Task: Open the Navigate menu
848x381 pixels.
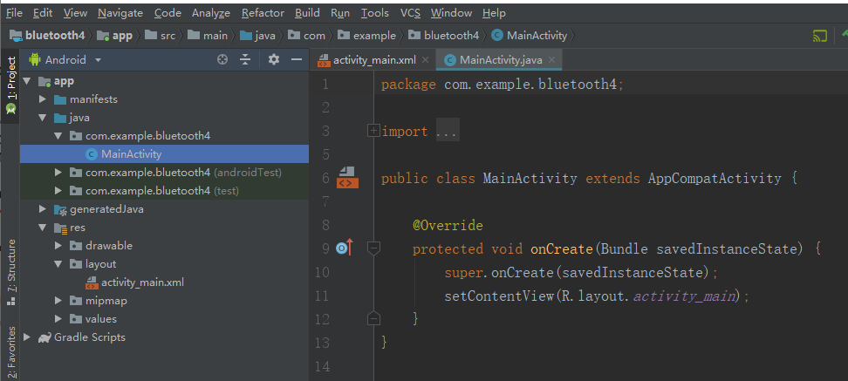Action: [120, 12]
